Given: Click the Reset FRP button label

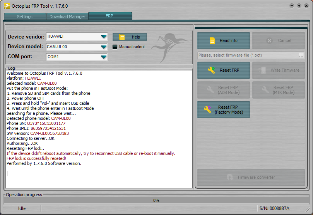Looking at the screenshot, I should click(229, 70).
